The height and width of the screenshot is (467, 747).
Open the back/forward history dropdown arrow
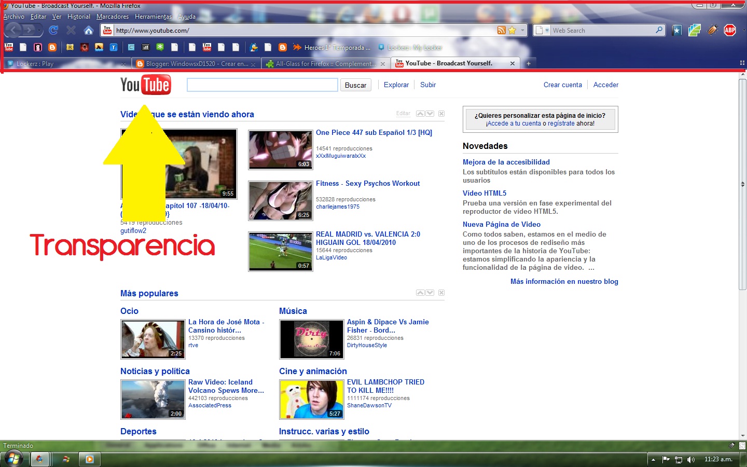pyautogui.click(x=39, y=31)
